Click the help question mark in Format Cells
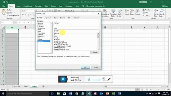The height and width of the screenshot is (96, 171). tap(93, 13)
